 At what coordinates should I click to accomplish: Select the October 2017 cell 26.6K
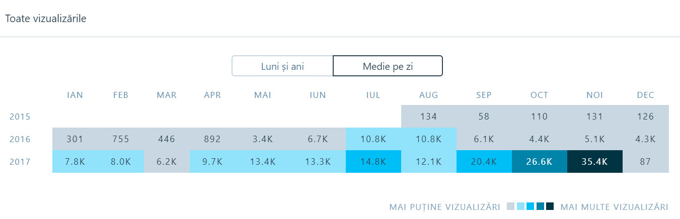(539, 162)
